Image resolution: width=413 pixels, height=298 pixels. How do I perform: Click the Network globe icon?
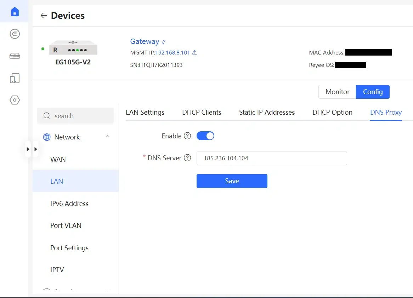tap(47, 137)
